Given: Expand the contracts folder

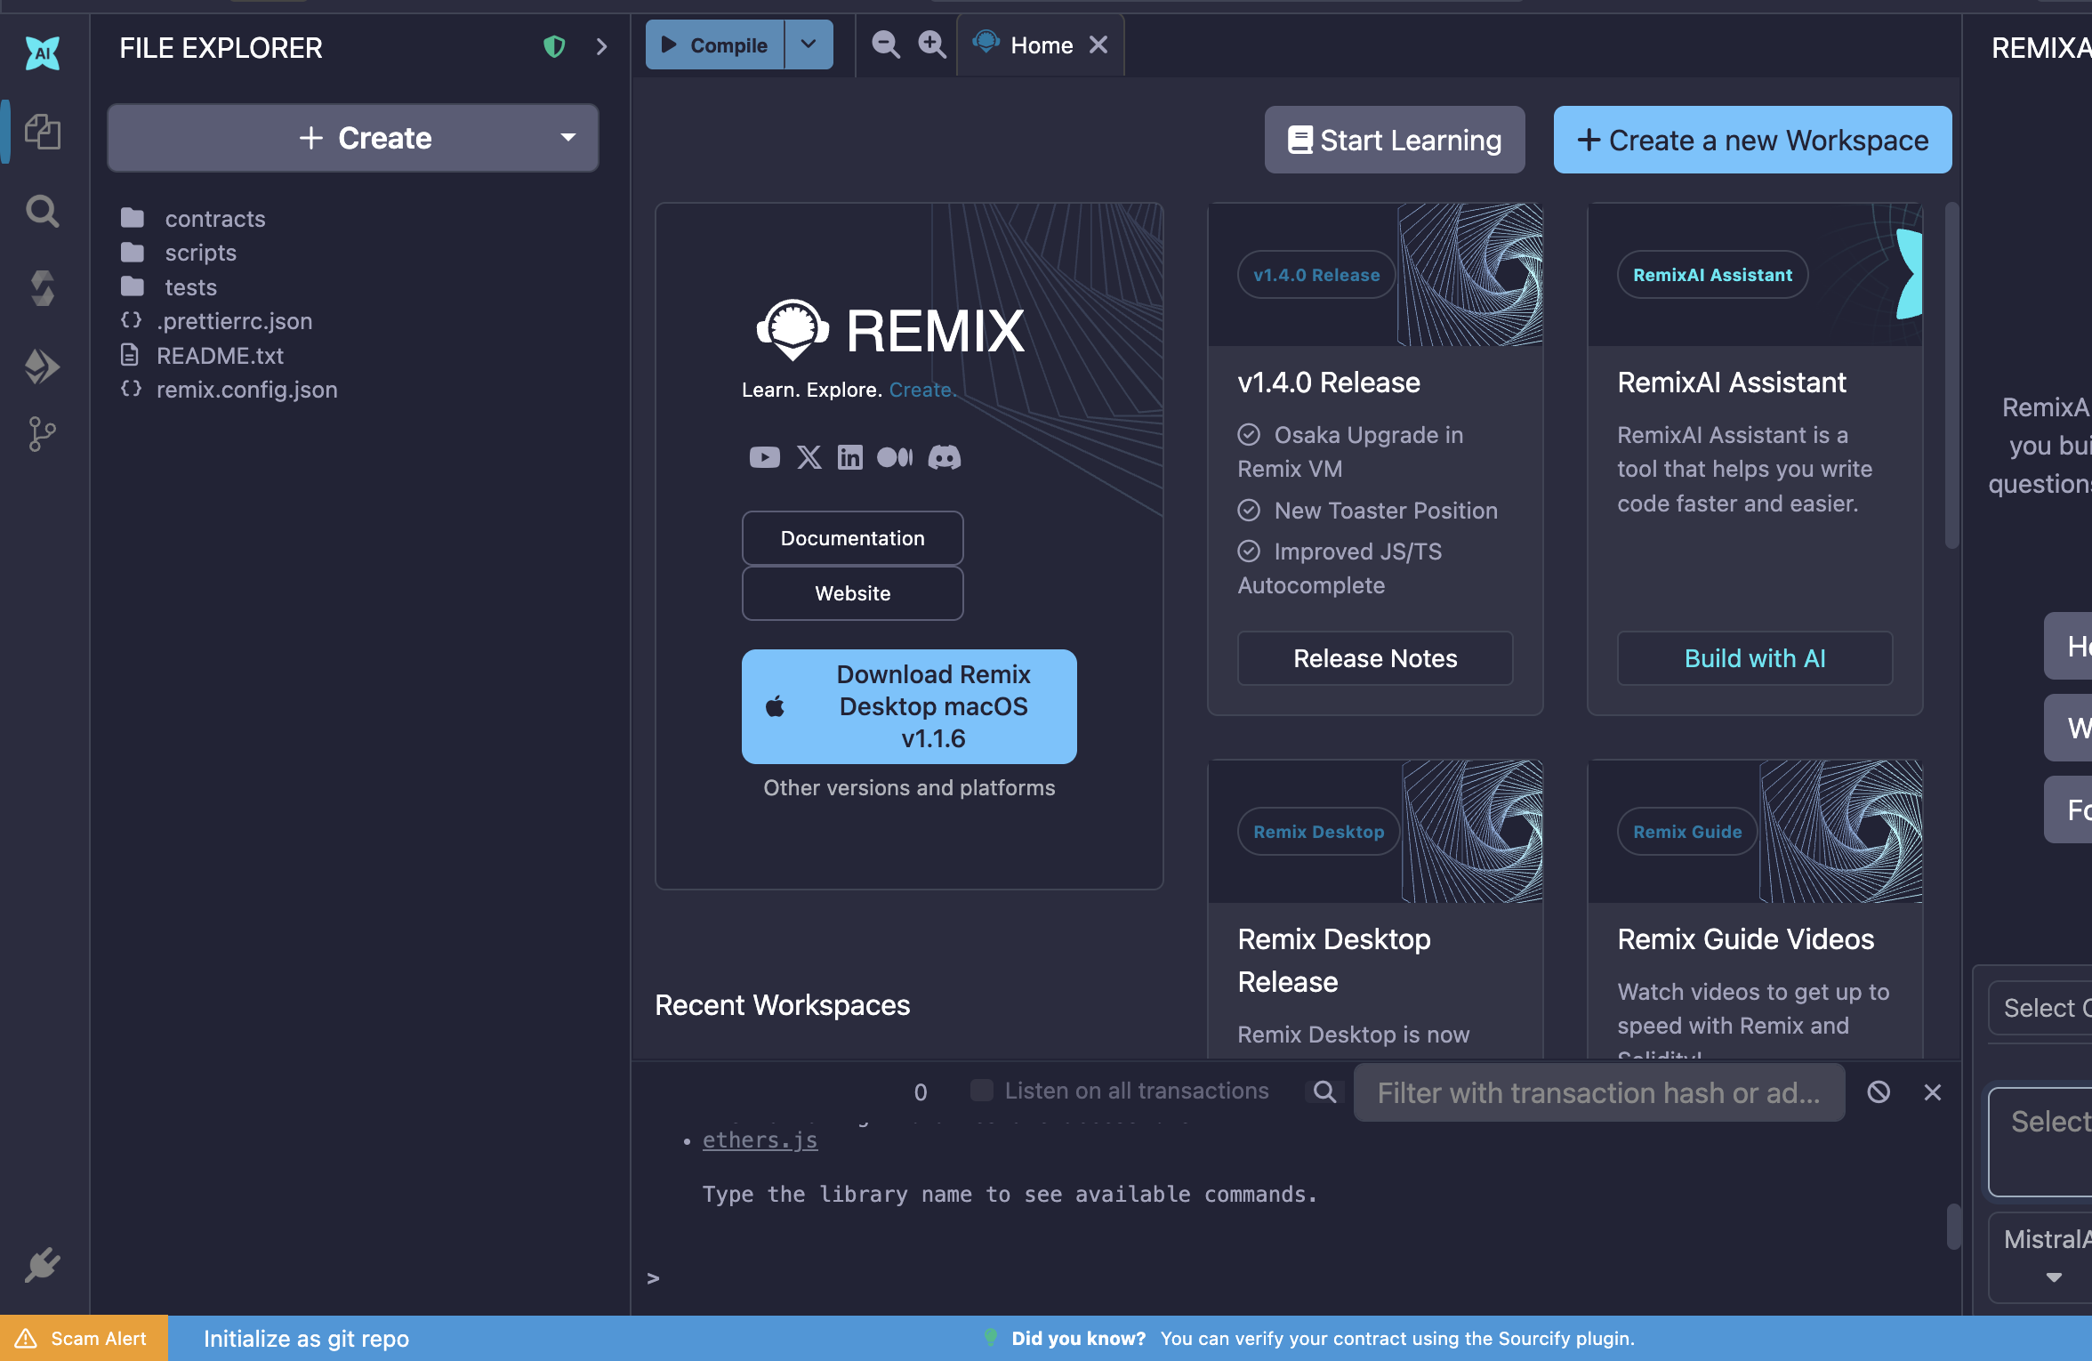Looking at the screenshot, I should (x=215, y=218).
